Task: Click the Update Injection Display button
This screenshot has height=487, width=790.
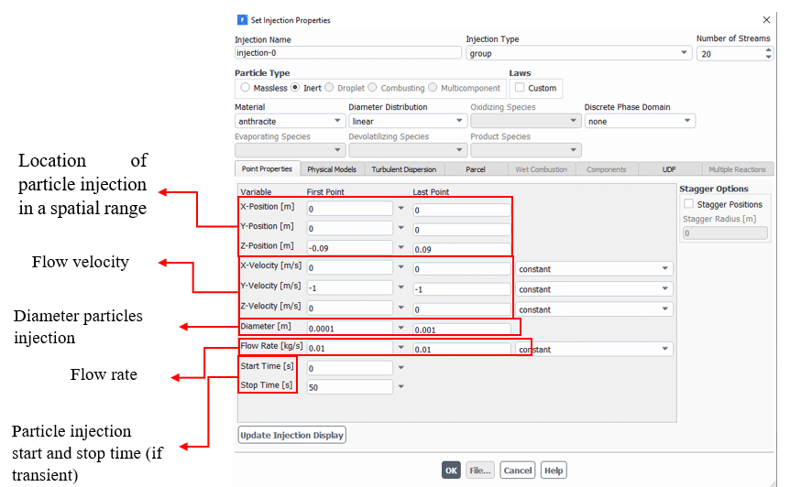Action: pyautogui.click(x=291, y=435)
